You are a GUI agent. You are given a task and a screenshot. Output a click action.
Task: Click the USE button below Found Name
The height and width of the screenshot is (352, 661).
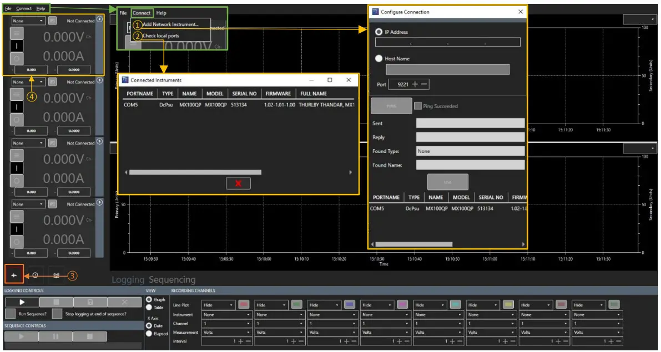coord(448,181)
